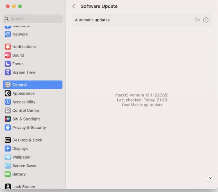The height and width of the screenshot is (192, 218).
Task: Select the General label in sidebar
Action: [20, 85]
